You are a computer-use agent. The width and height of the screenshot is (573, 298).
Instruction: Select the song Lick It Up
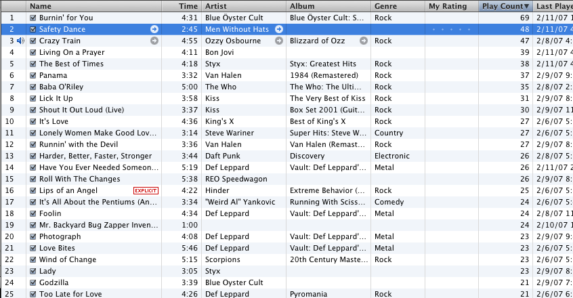[x=56, y=99]
